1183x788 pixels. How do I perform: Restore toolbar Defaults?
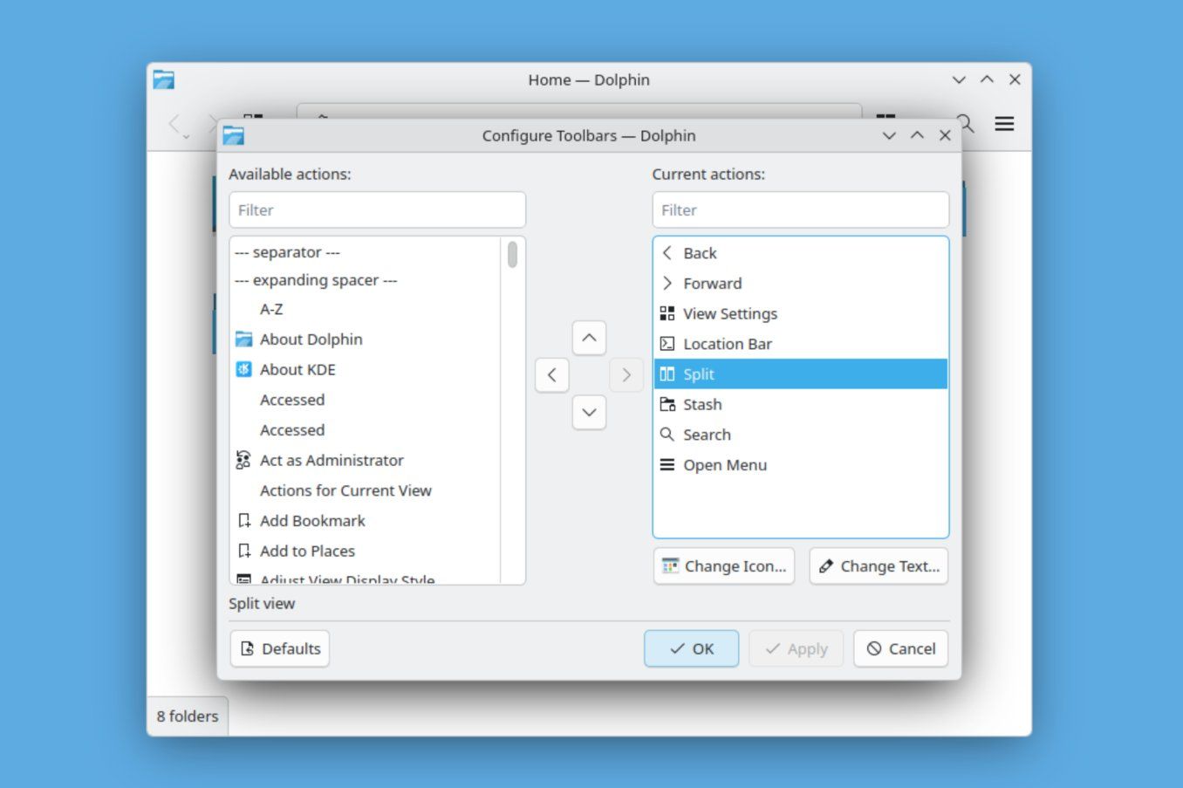[x=279, y=648]
